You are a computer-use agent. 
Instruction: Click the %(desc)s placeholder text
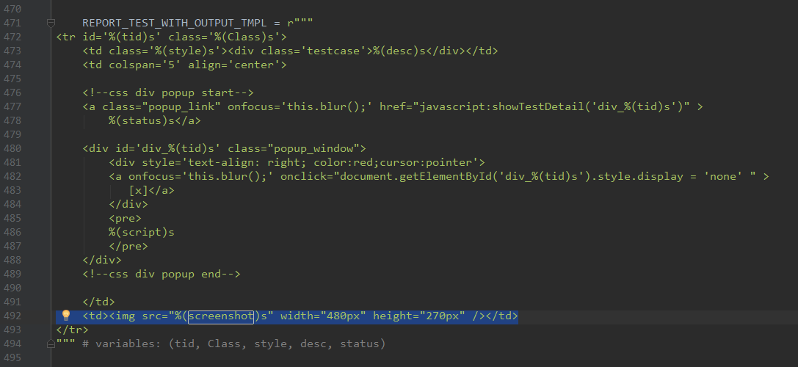pos(399,51)
